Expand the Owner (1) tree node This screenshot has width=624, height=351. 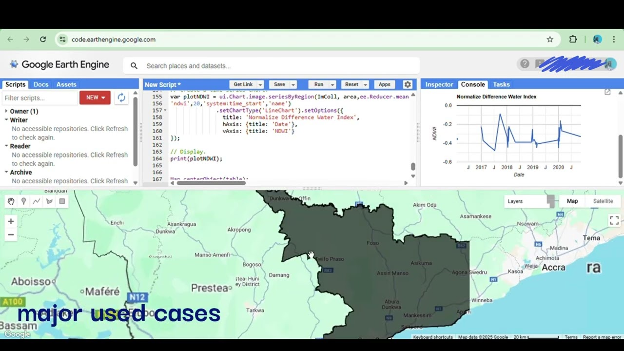(x=6, y=111)
